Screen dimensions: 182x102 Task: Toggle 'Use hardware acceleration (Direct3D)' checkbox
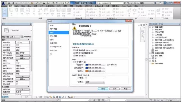[74, 50]
